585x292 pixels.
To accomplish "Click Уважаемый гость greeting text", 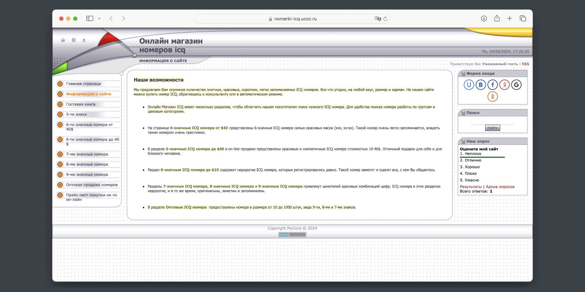I will pyautogui.click(x=500, y=64).
